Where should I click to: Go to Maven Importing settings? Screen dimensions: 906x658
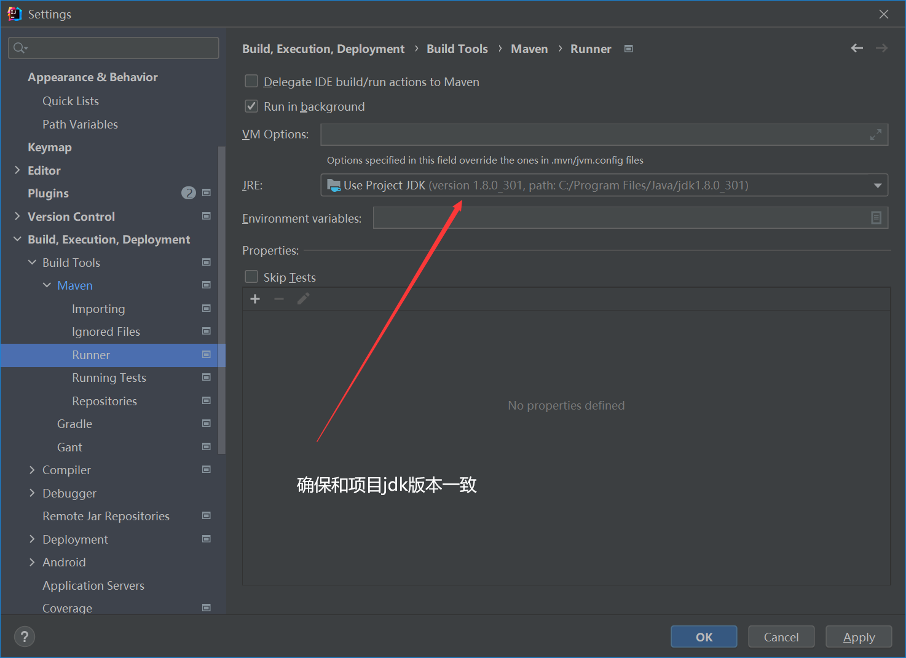pyautogui.click(x=98, y=309)
